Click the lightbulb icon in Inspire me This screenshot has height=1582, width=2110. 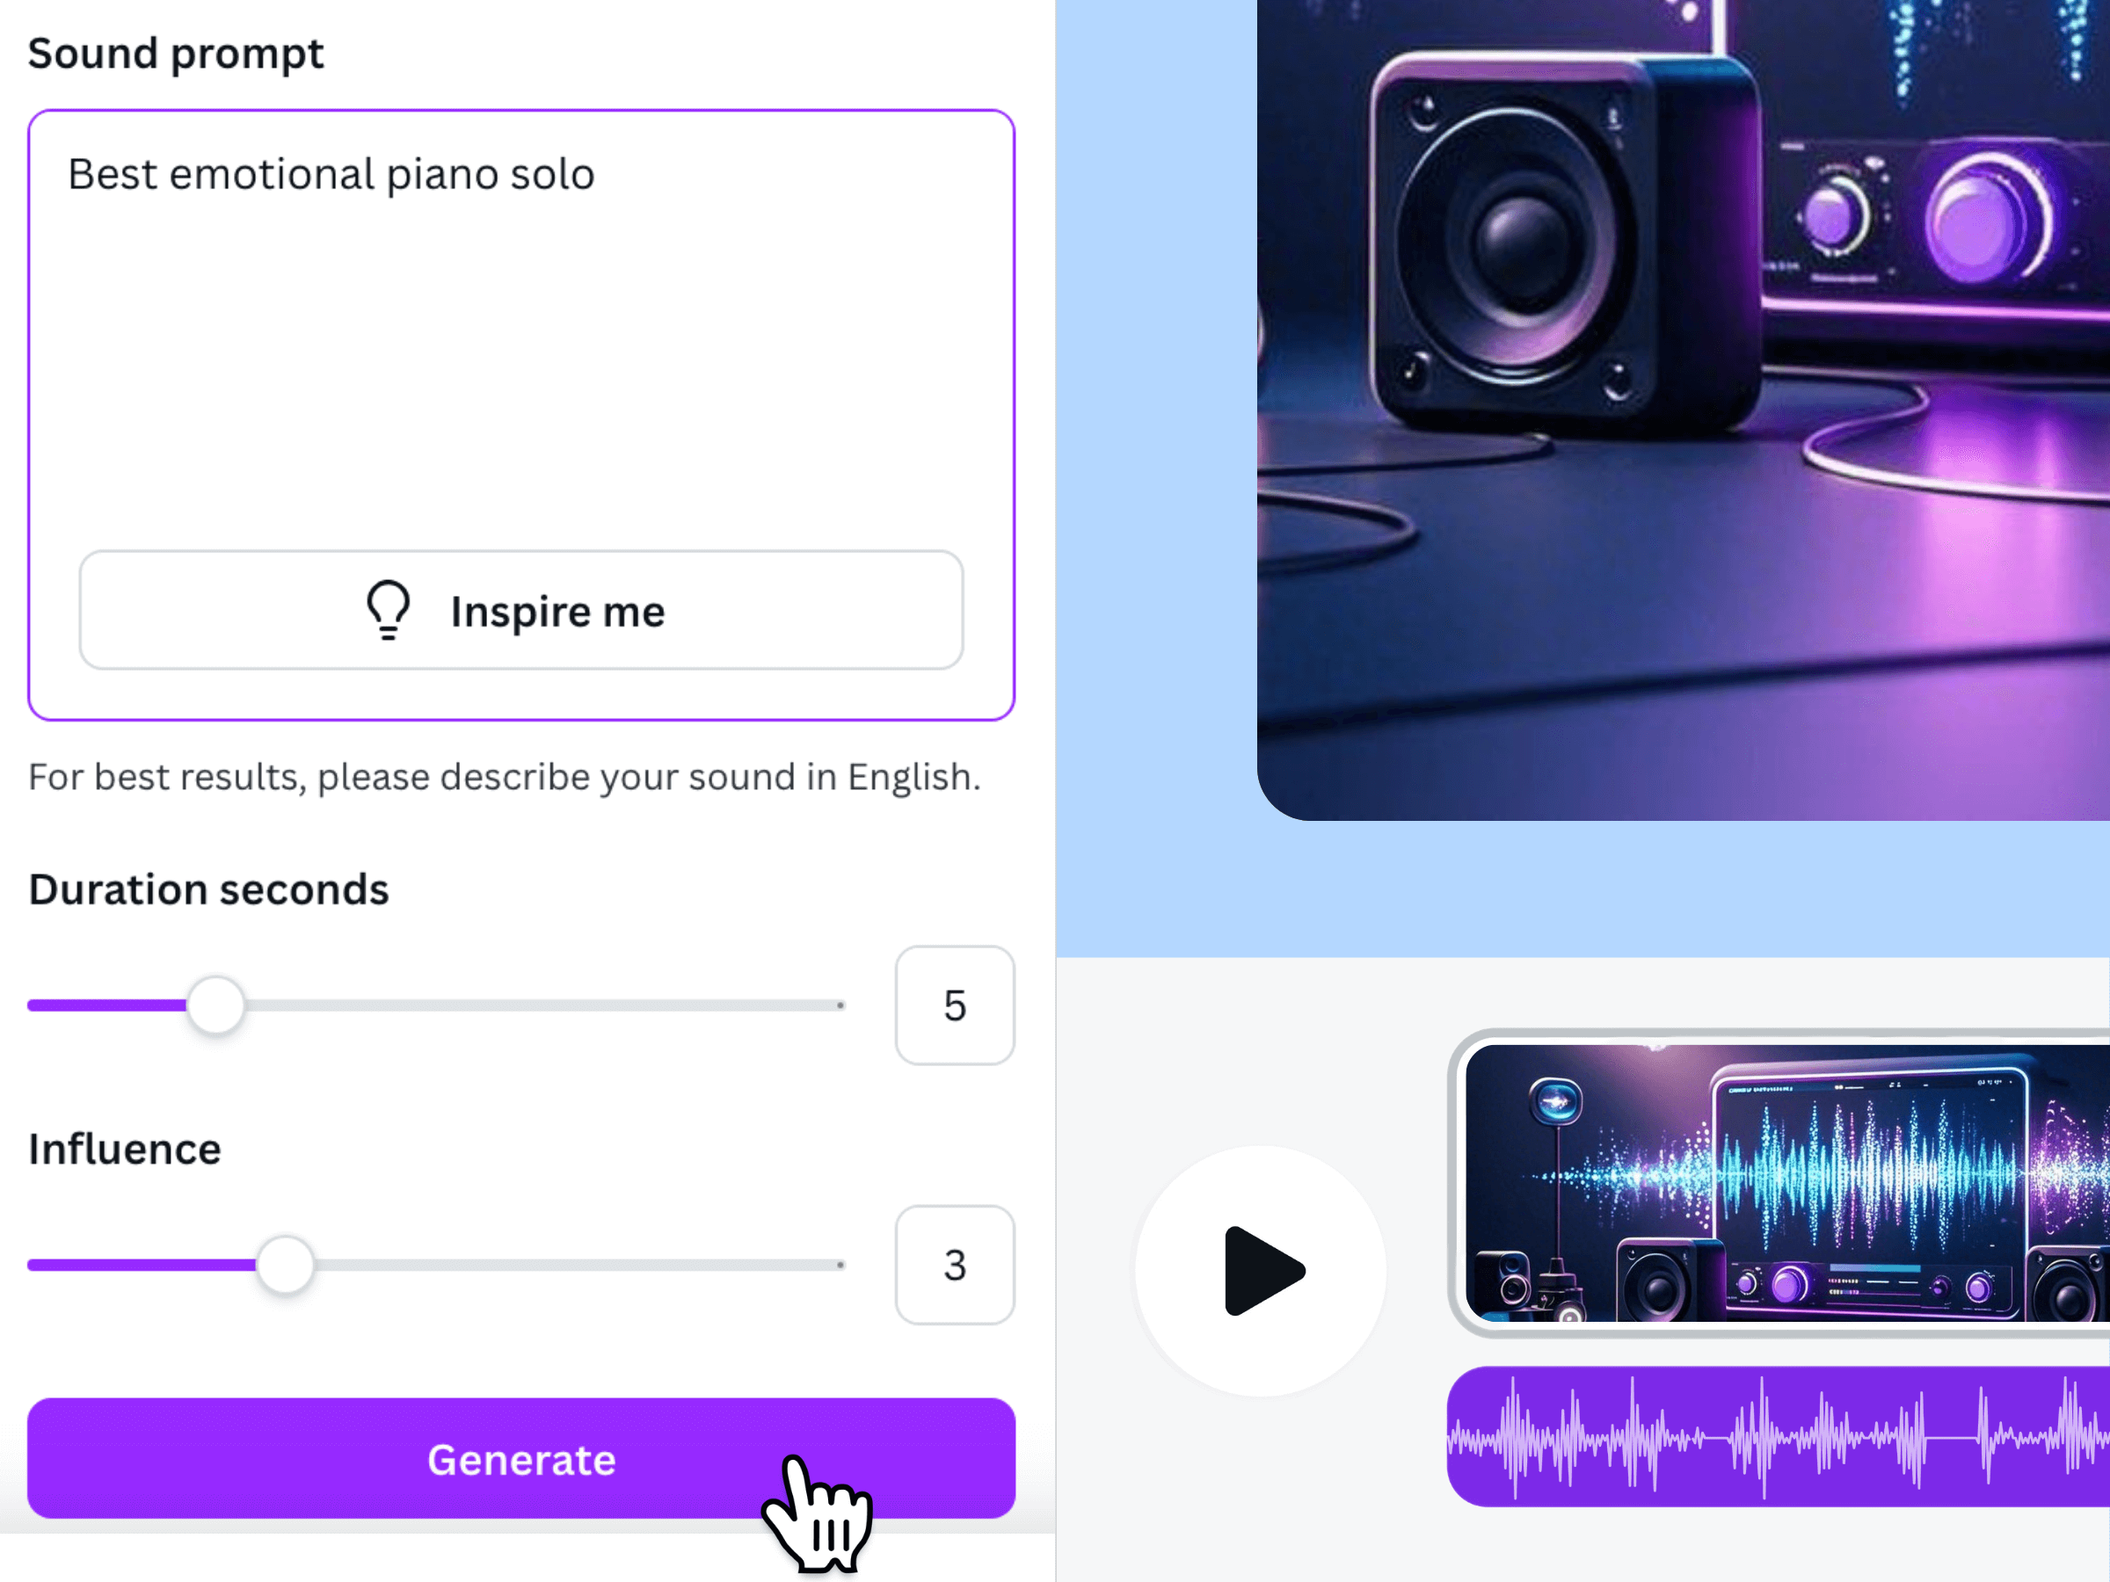pyautogui.click(x=389, y=610)
